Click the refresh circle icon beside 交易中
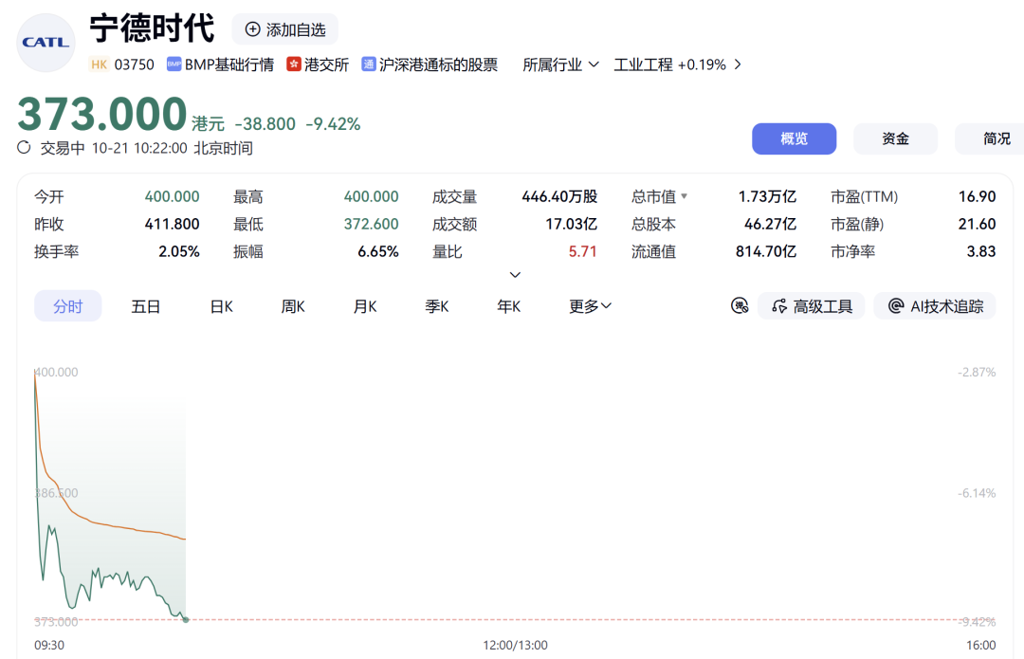 coord(24,148)
